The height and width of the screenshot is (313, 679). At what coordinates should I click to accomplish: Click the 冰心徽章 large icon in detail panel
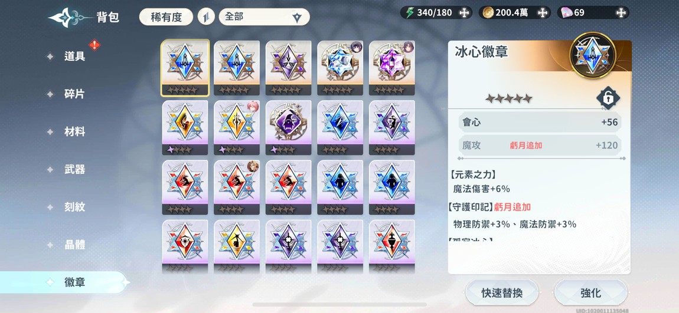tap(593, 55)
